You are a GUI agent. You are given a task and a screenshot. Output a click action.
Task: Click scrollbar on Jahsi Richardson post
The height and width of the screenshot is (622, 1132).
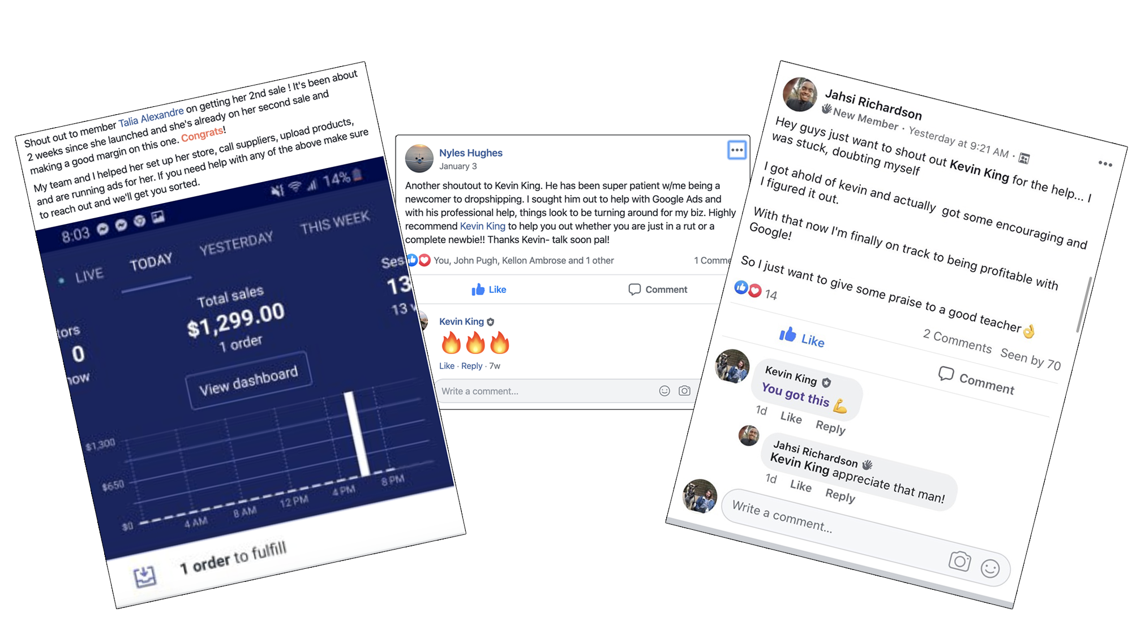coord(1083,304)
